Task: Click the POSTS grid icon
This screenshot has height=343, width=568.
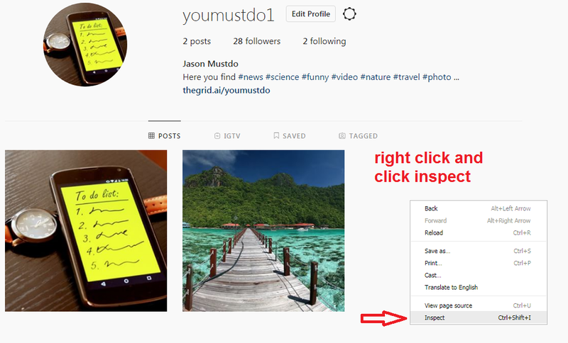Action: pyautogui.click(x=151, y=136)
